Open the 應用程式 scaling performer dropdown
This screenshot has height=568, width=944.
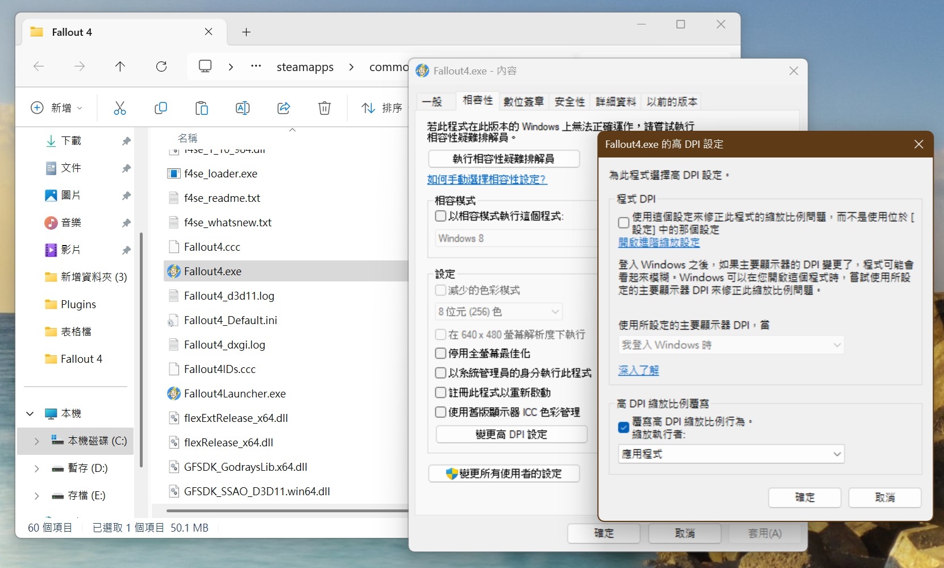click(731, 454)
